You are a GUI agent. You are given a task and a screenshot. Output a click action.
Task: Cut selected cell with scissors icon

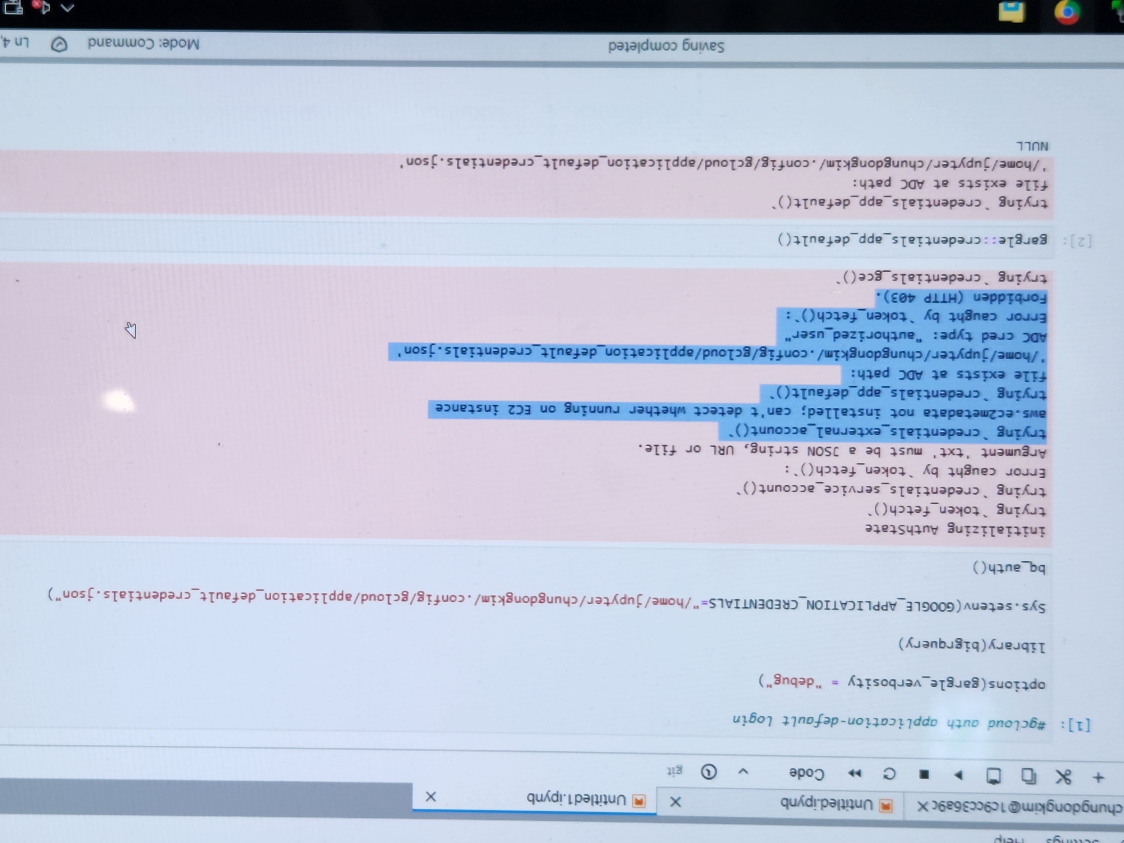(1064, 777)
